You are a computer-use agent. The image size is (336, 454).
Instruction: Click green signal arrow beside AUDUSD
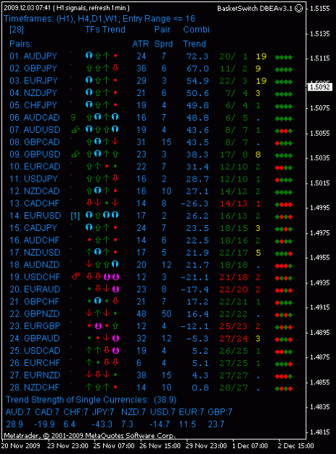click(x=75, y=130)
